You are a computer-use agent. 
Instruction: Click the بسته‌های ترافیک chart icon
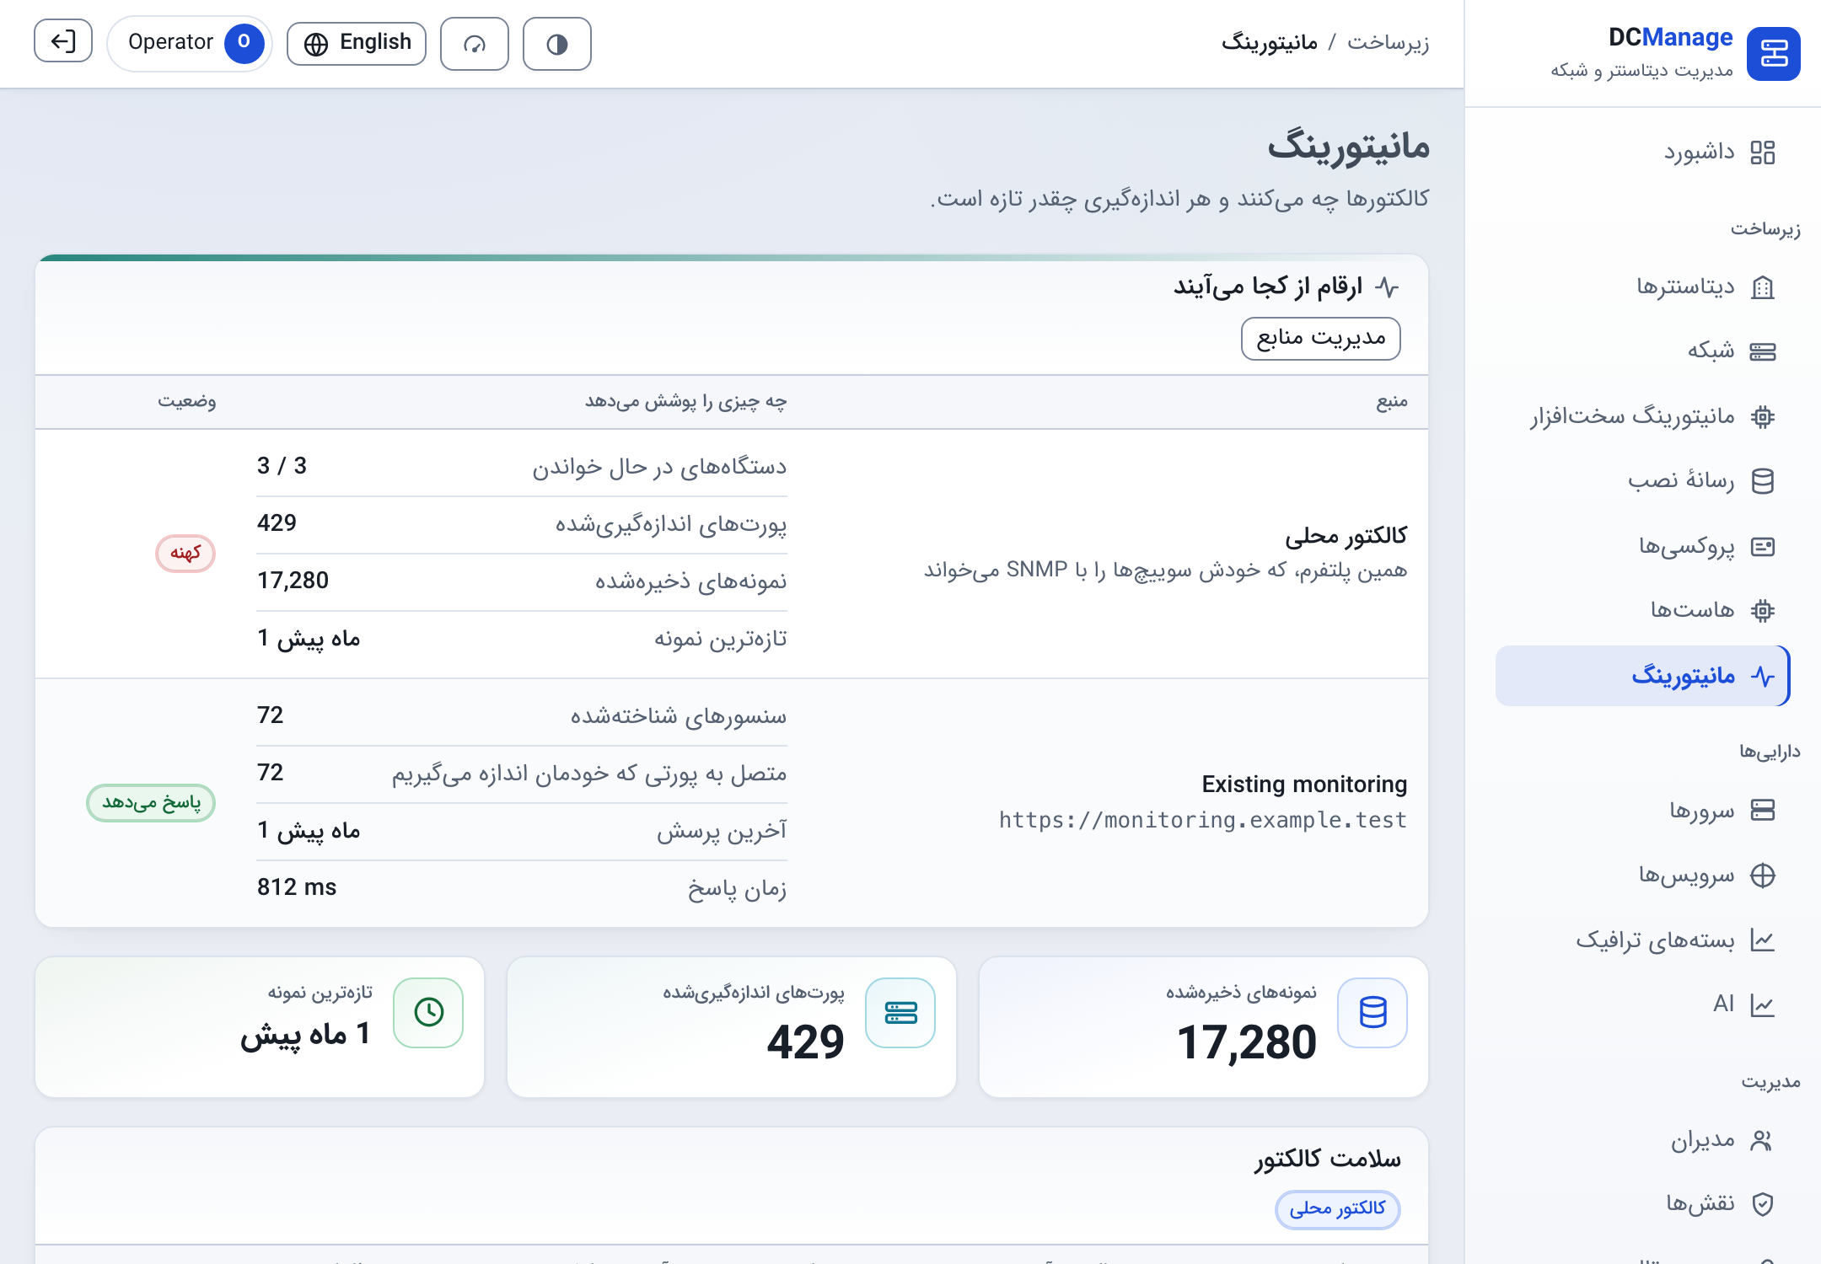pos(1762,940)
